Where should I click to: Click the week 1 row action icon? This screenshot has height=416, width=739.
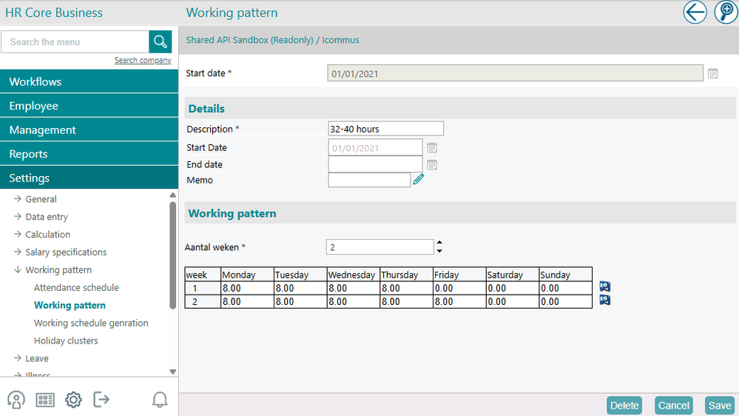[604, 286]
